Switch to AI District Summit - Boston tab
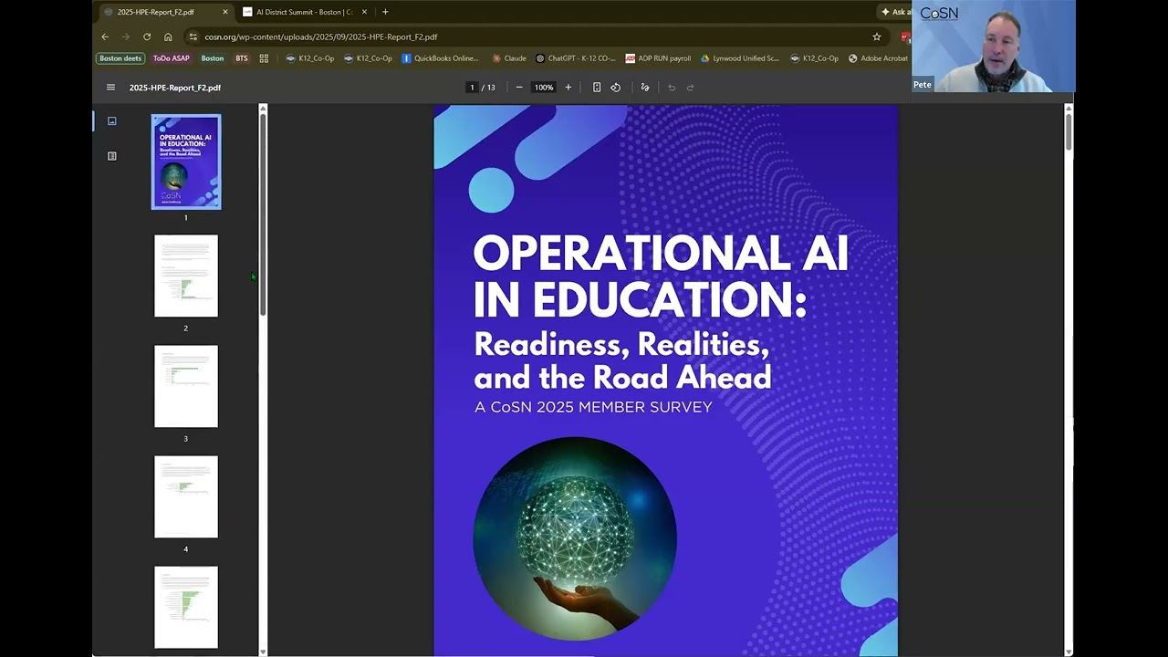Image resolution: width=1168 pixels, height=657 pixels. (305, 12)
